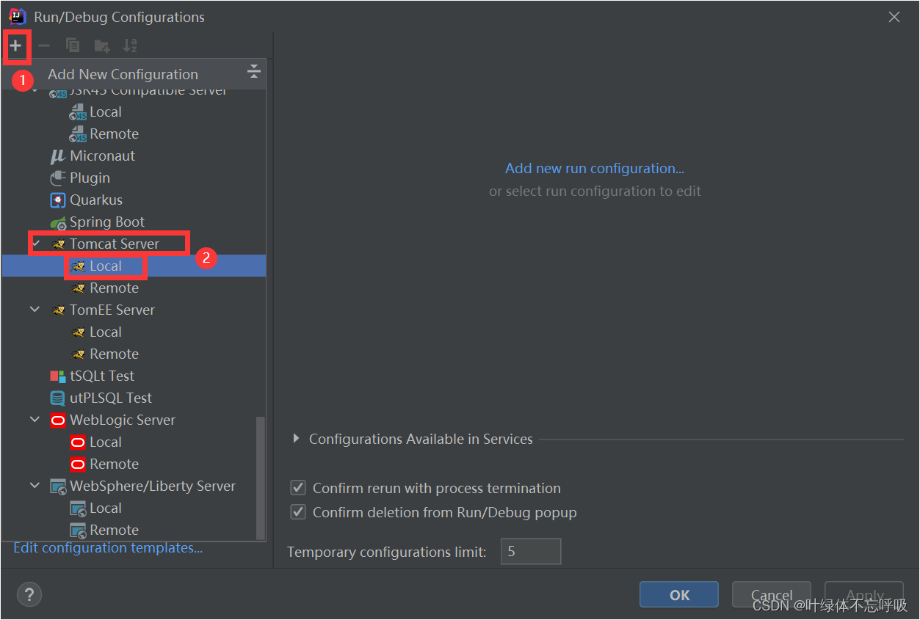Choose the tSQLt Test entry
Screen dimensions: 920x620
102,376
